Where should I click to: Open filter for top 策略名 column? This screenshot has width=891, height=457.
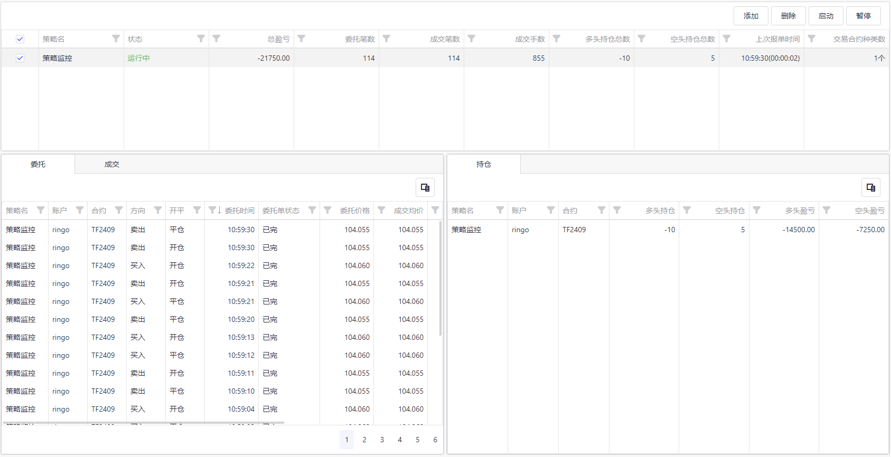[x=116, y=39]
